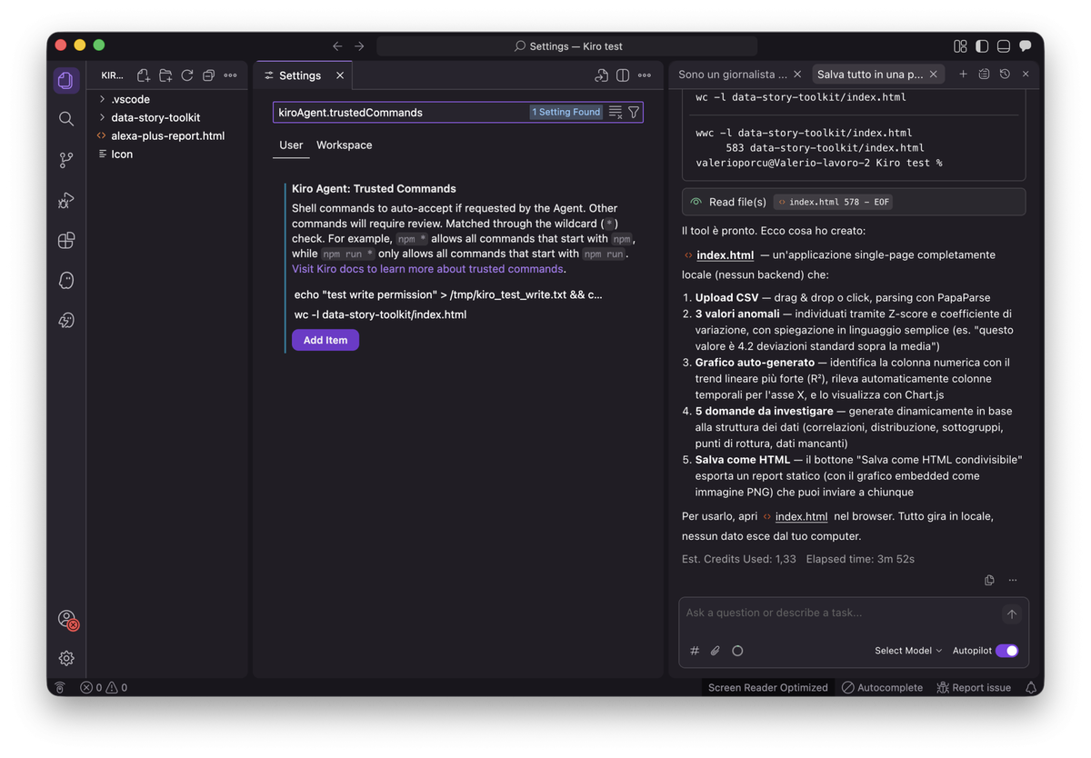Viewport: 1091px width, 758px height.
Task: Toggle the chat panel icon in title bar
Action: point(1026,45)
